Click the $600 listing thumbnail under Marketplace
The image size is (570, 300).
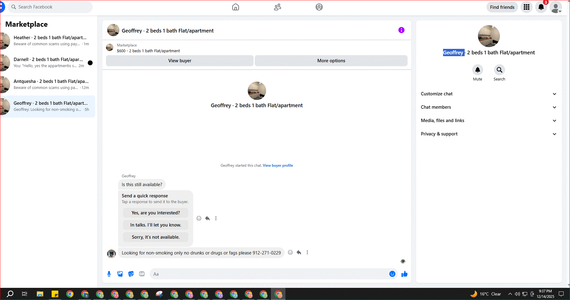pyautogui.click(x=110, y=47)
